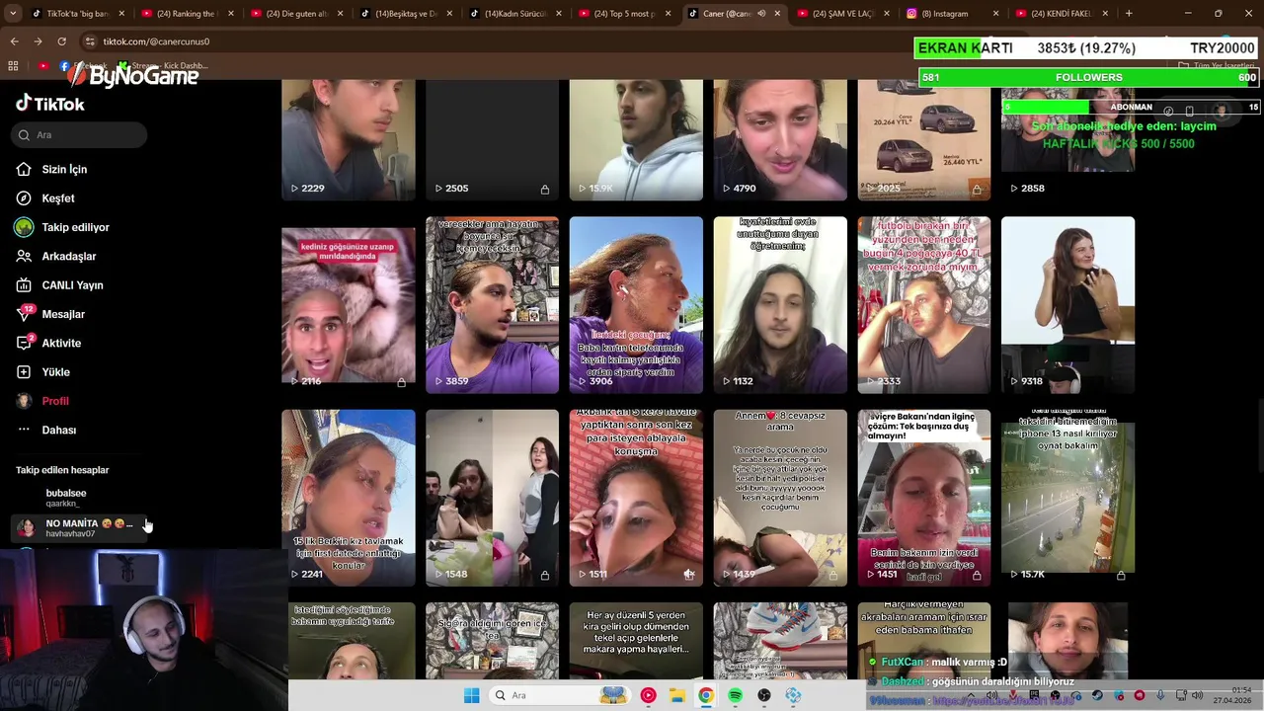Open the Aktivite notifications
Screen dimensions: 1264x711
[48, 344]
